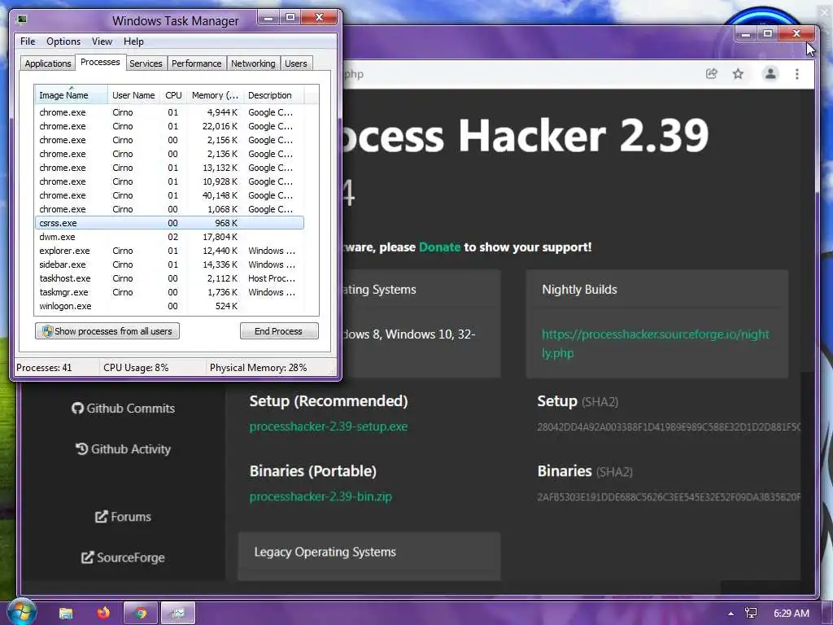Select the dwm.exe process row

point(169,237)
